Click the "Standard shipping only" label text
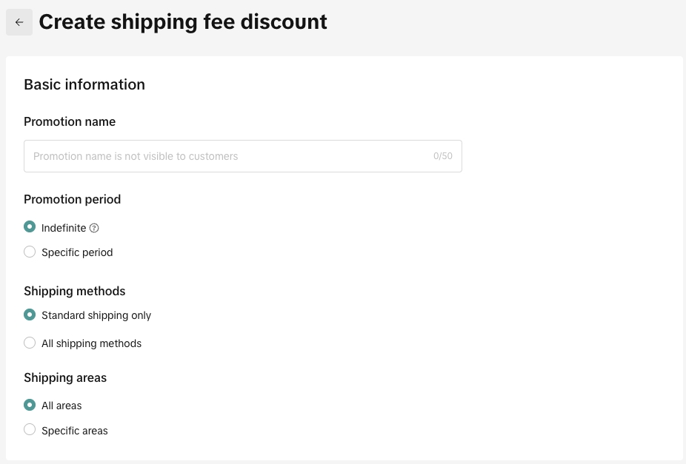Image resolution: width=686 pixels, height=464 pixels. [96, 315]
